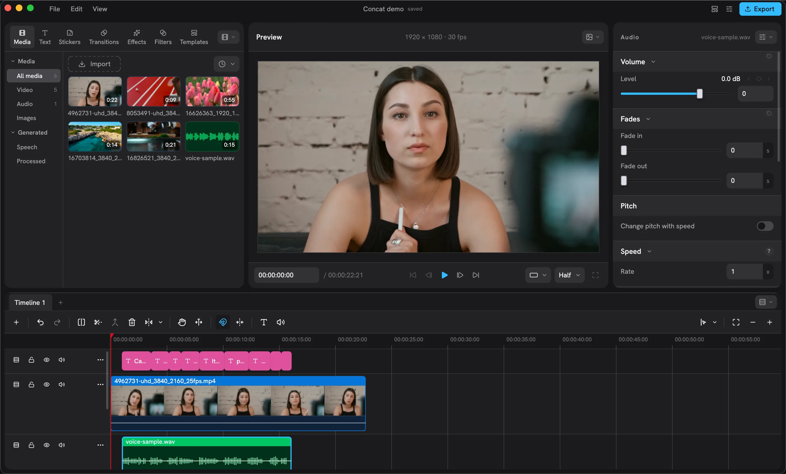The image size is (786, 474).
Task: Open the aspect ratio dropdown in preview
Action: 538,275
